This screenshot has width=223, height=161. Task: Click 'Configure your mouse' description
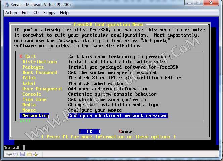tap(95, 110)
